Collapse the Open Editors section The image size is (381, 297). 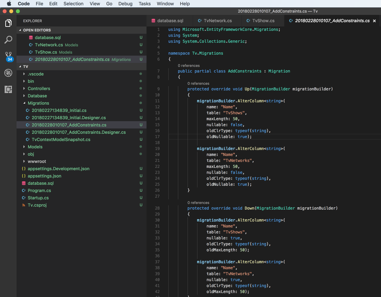pos(37,30)
